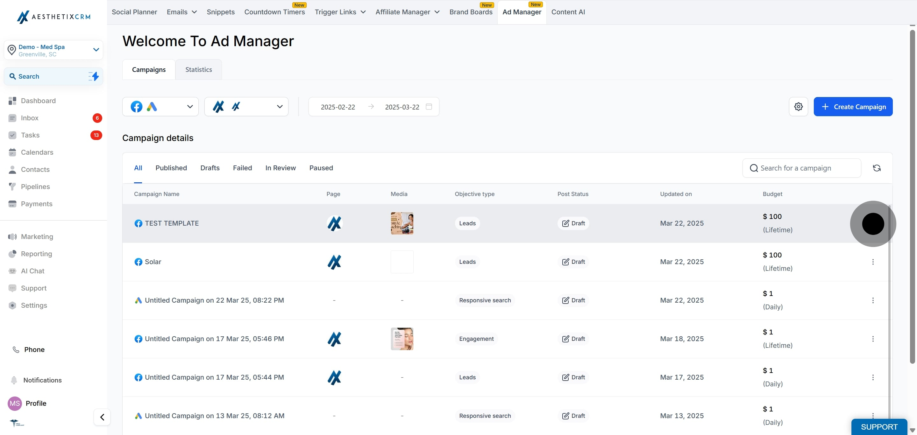Collapse sidebar with left chevron button
The width and height of the screenshot is (917, 435).
pos(102,417)
